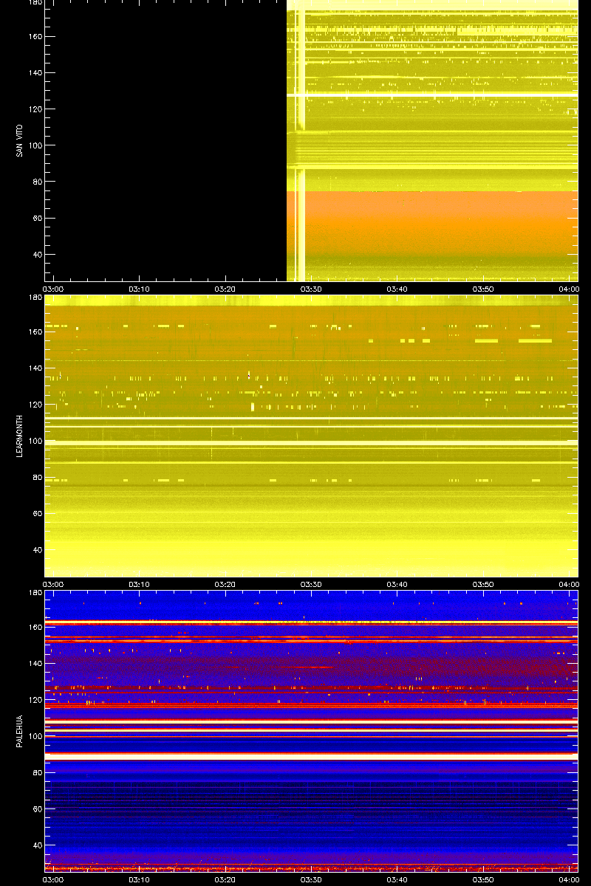The image size is (591, 886).
Task: Select the 140 tick on Learmonth axis
Action: 35,368
